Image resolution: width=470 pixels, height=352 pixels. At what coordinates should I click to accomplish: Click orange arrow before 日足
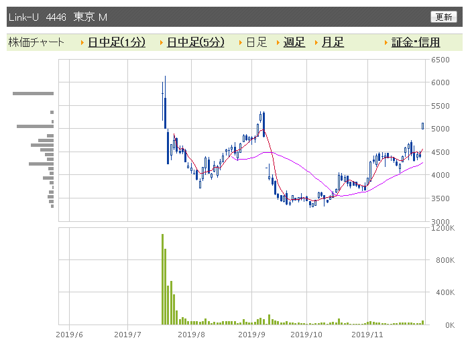[241, 43]
